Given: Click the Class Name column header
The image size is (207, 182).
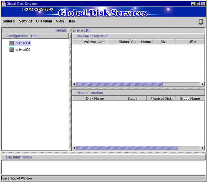Looking at the screenshot, I should click(x=141, y=42).
